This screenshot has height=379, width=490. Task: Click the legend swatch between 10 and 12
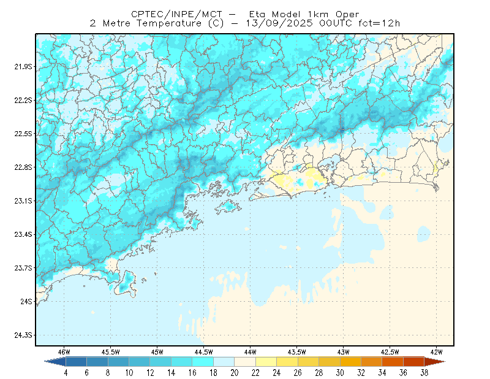point(140,361)
